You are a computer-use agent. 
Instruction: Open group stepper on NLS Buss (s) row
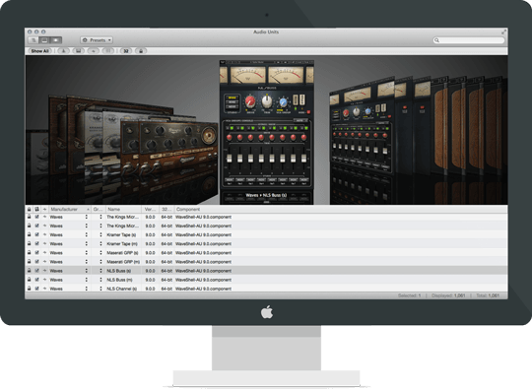[100, 271]
